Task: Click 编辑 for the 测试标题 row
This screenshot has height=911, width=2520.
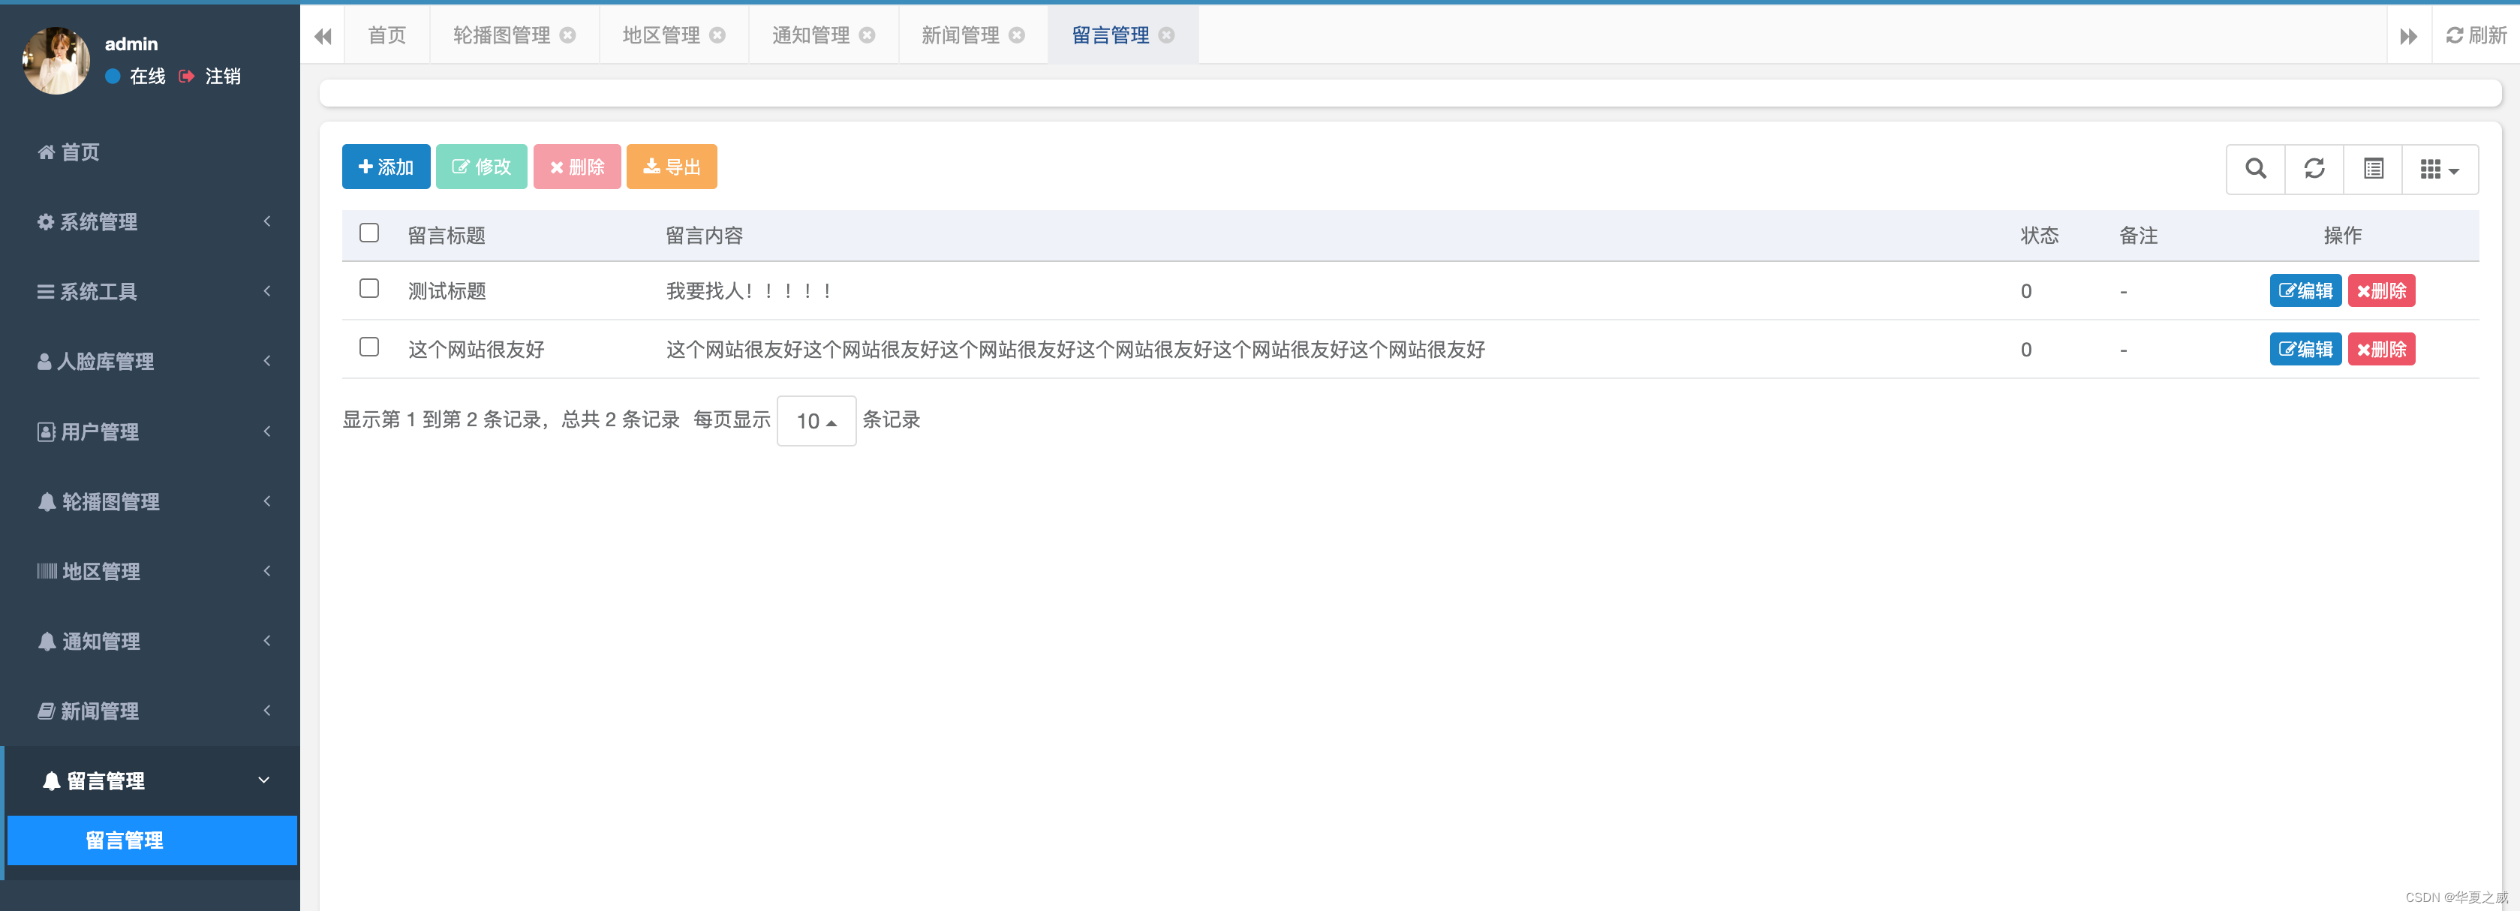Action: click(2305, 290)
